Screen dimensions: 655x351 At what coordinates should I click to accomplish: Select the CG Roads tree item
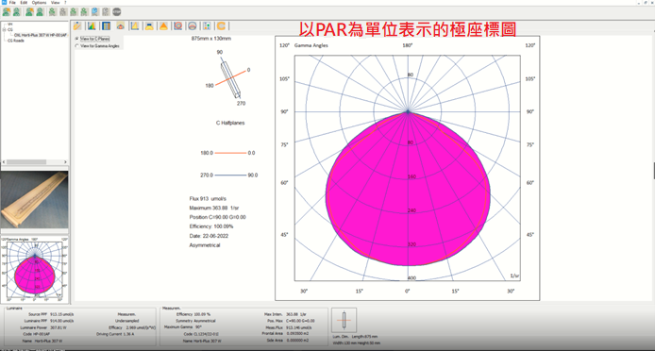(x=16, y=41)
